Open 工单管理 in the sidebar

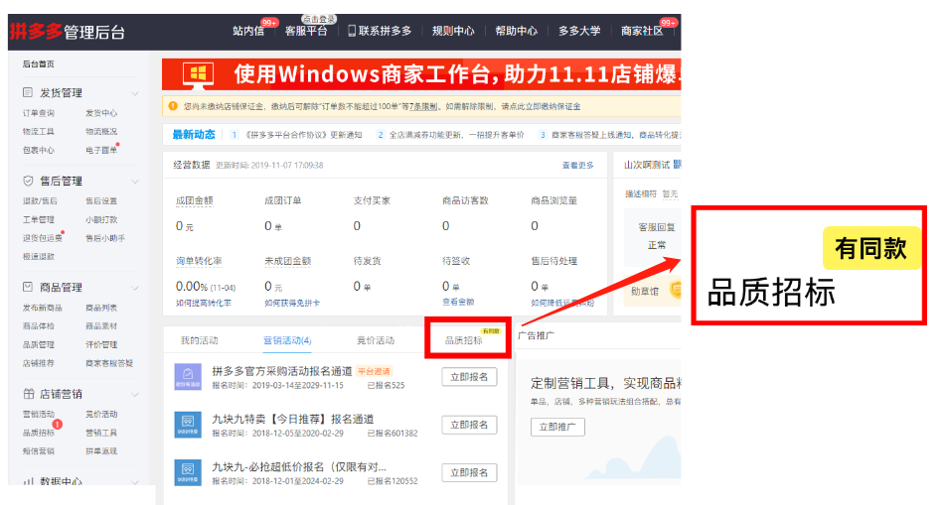pos(39,219)
